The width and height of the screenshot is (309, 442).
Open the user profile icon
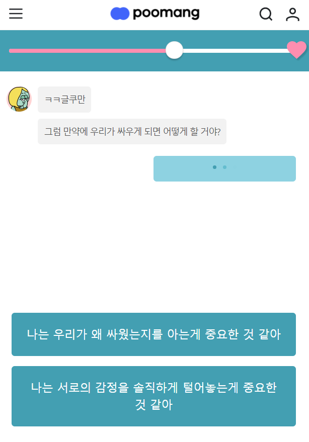292,15
